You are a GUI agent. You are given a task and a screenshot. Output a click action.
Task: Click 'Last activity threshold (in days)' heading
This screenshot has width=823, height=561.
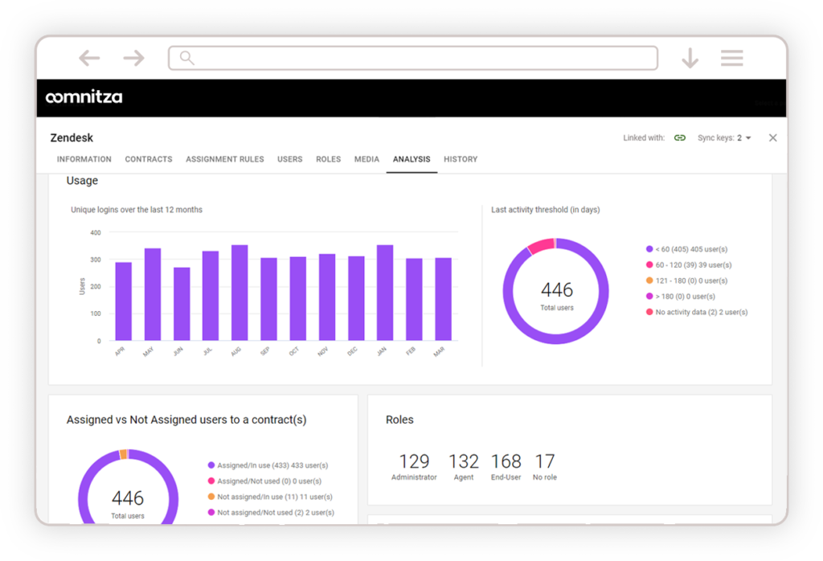coord(546,210)
